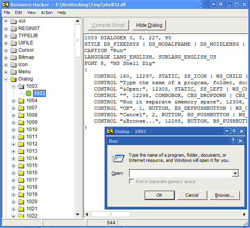Click the Dialog - 1003 window icon
Image resolution: width=250 pixels, height=228 pixels.
110,131
